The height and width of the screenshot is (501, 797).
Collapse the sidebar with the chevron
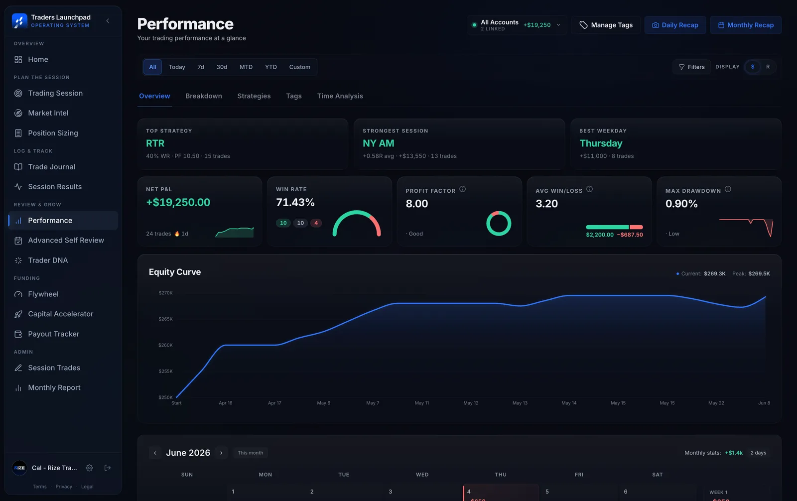[108, 21]
